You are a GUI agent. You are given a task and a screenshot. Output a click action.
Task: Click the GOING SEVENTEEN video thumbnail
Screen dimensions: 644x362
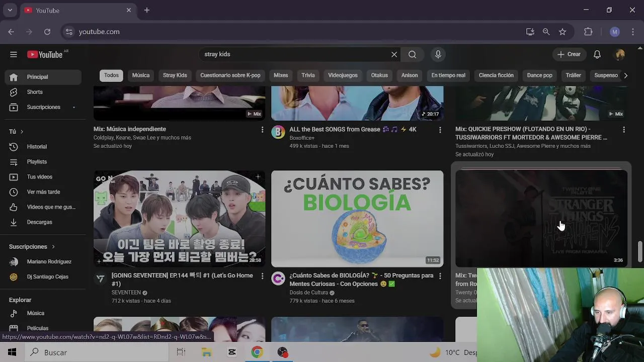(x=179, y=219)
